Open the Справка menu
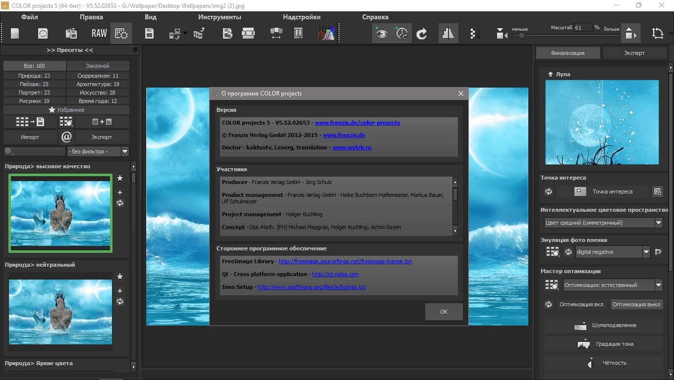674x380 pixels. 375,17
